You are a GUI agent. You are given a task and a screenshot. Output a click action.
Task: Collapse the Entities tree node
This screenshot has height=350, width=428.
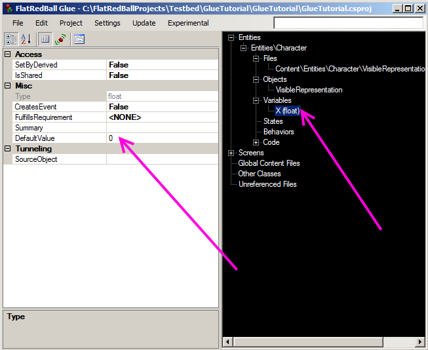tap(231, 37)
